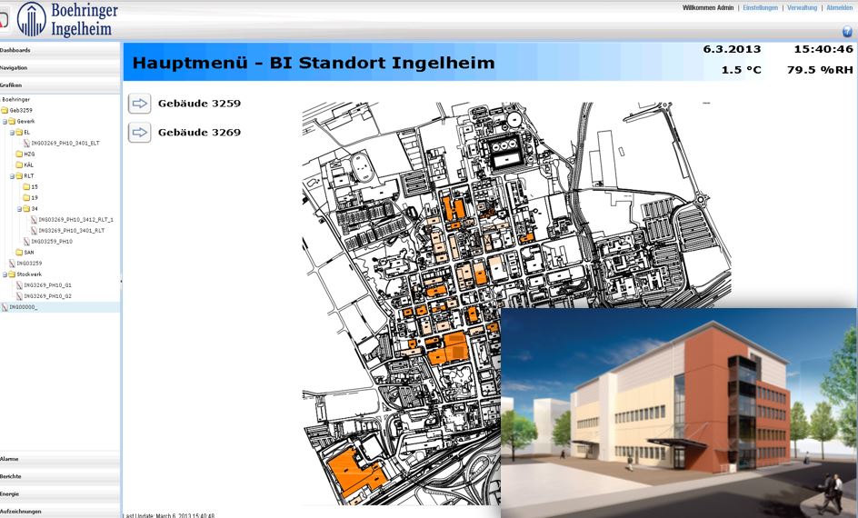The width and height of the screenshot is (858, 518).
Task: Click the folder icon labeled 15
Action: [26, 187]
